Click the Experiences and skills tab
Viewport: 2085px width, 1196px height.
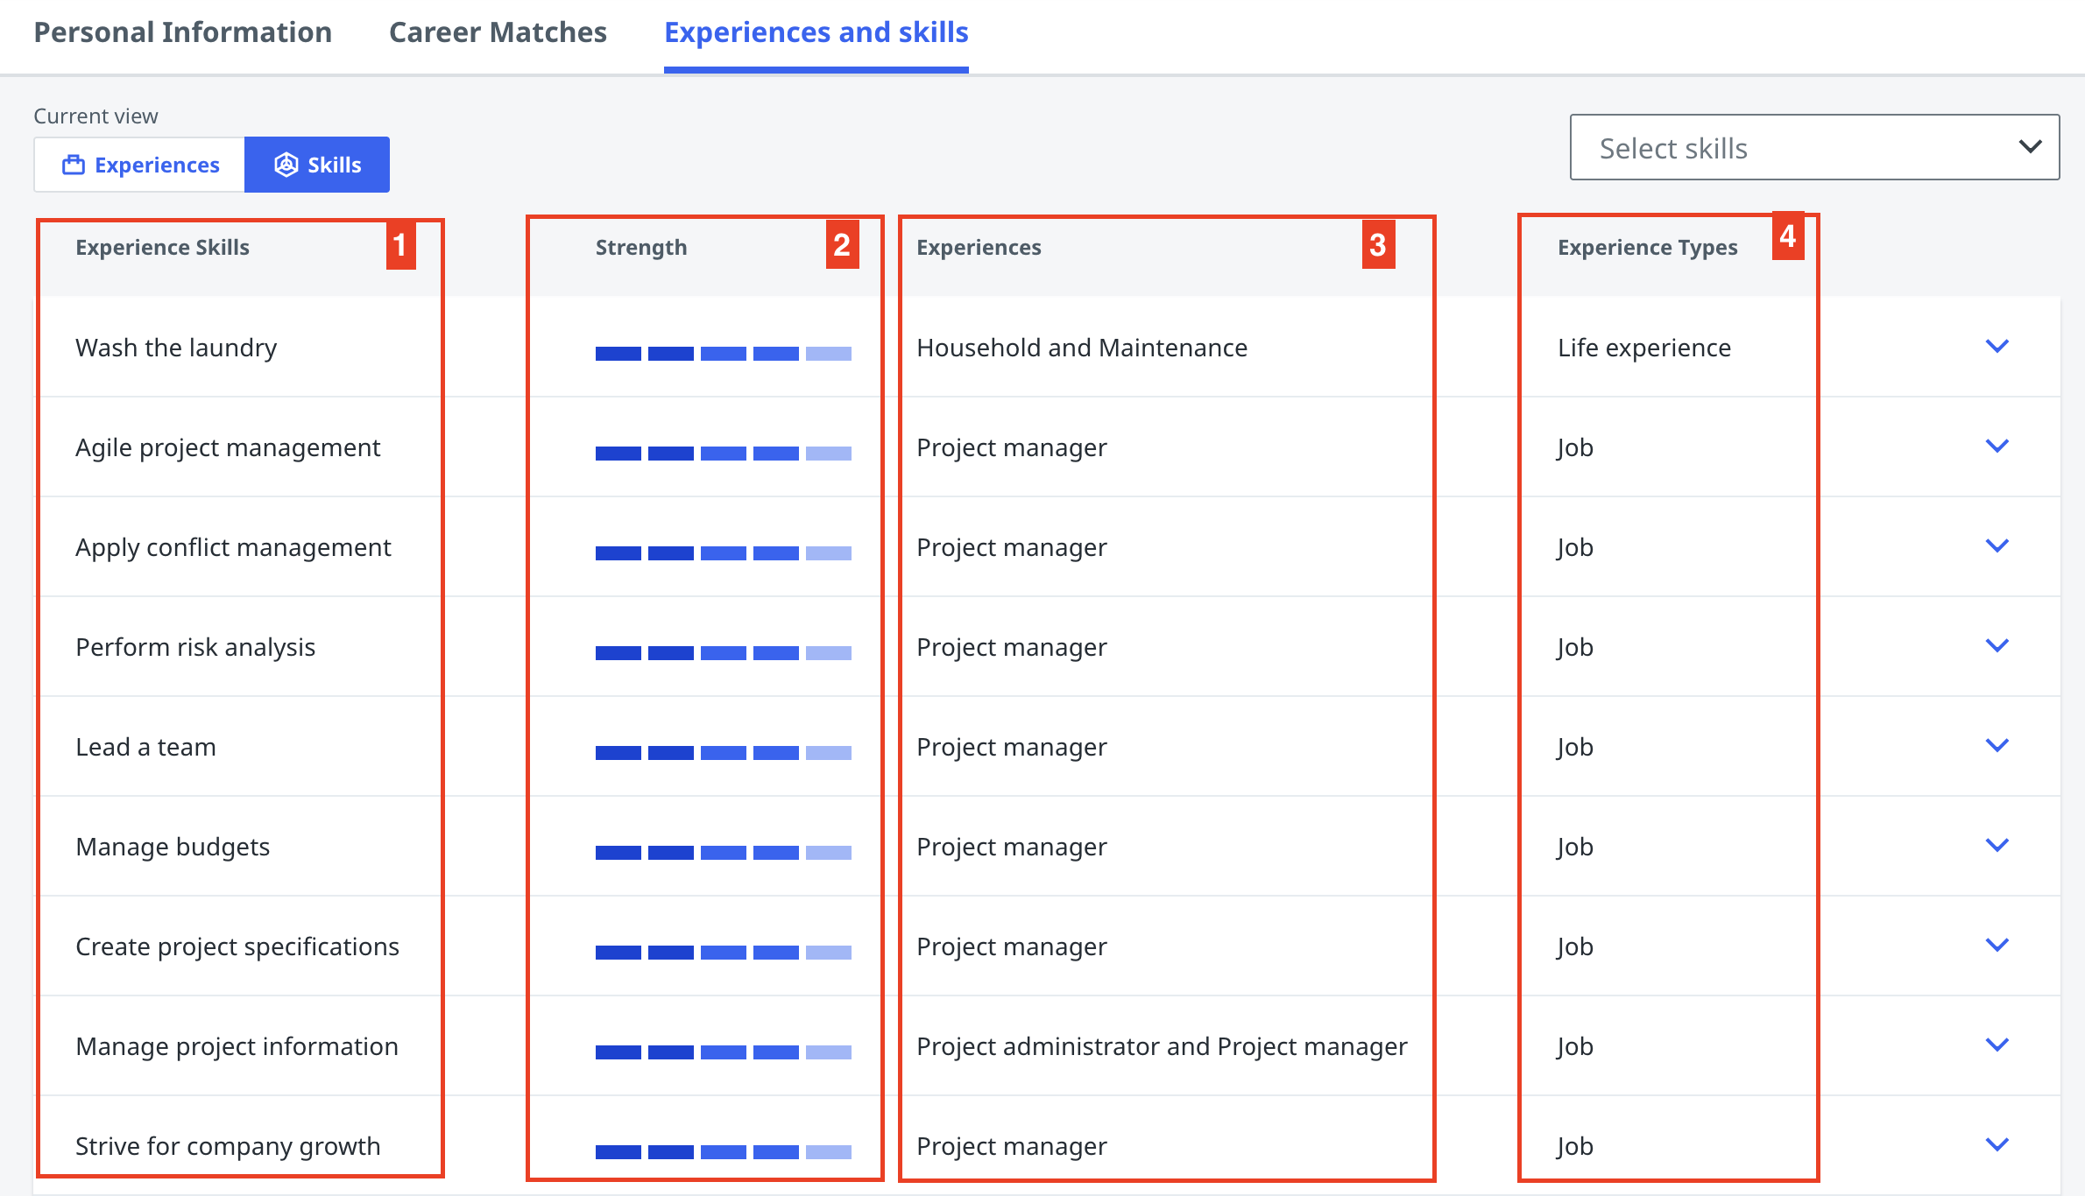816,32
